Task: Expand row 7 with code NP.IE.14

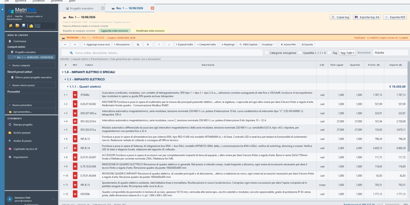Action: click(65, 148)
